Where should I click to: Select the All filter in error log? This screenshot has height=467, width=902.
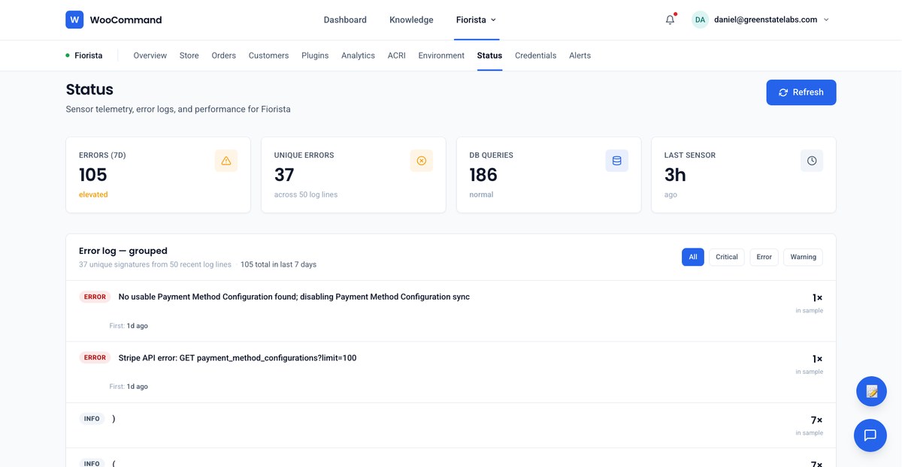(x=693, y=257)
